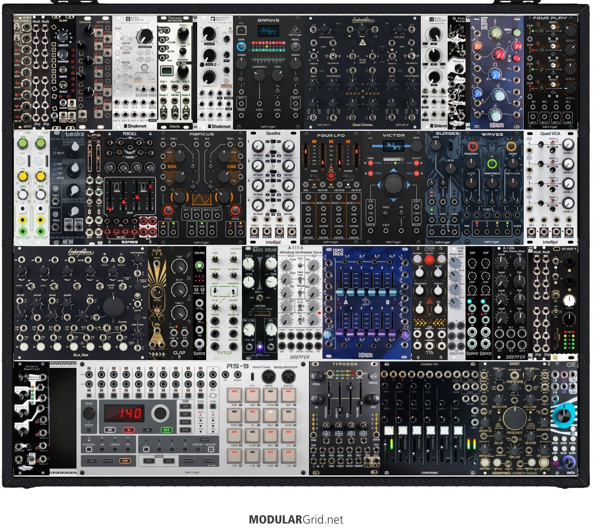Screen dimensions: 593x529
Task: Open SETTINGS on RS-9
Action: coord(208,461)
